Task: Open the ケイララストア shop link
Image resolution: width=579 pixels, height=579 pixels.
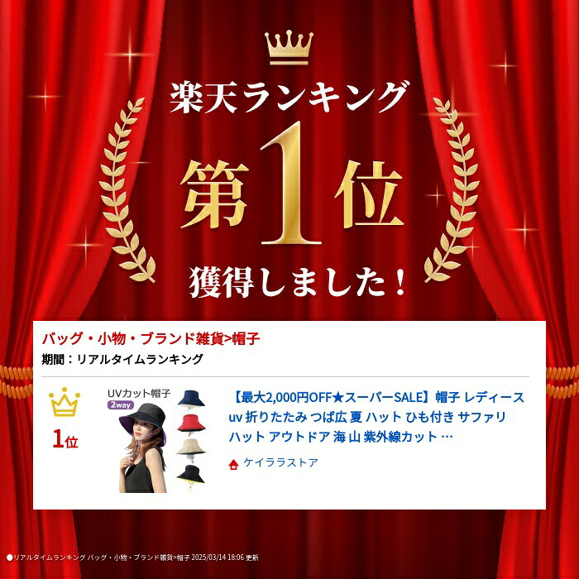Action: point(280,462)
